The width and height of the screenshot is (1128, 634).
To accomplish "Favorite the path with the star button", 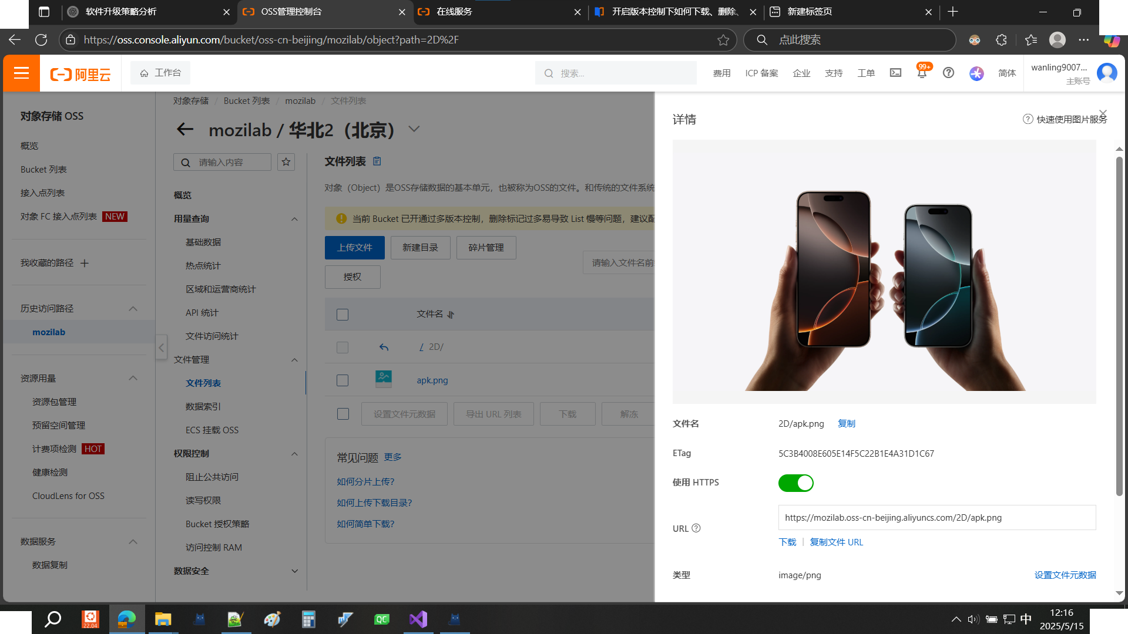I will pos(286,162).
